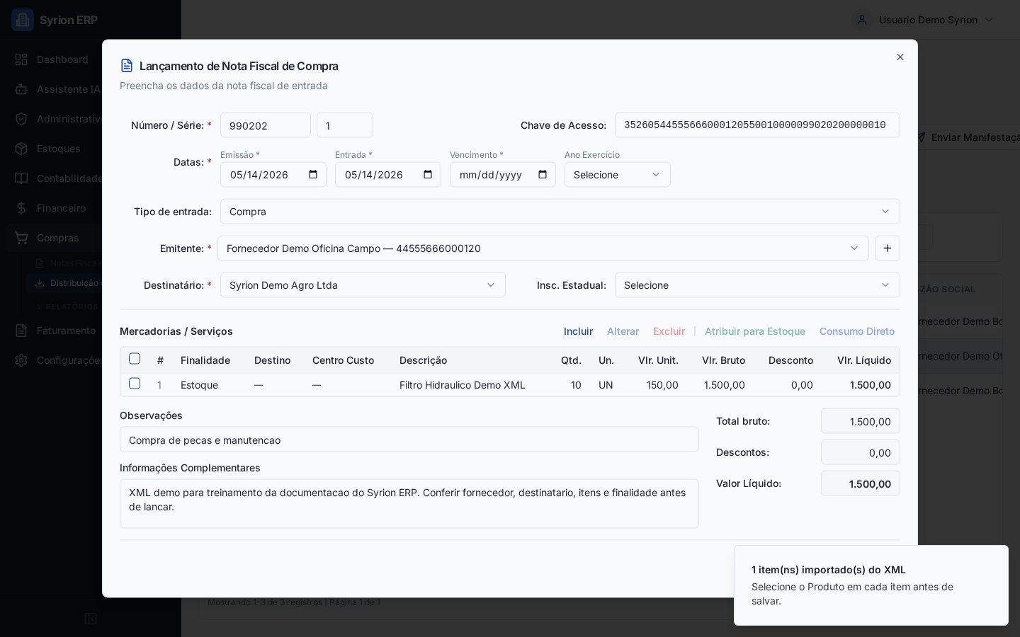Open Financeiro in the sidebar
Viewport: 1020px width, 637px height.
click(61, 208)
